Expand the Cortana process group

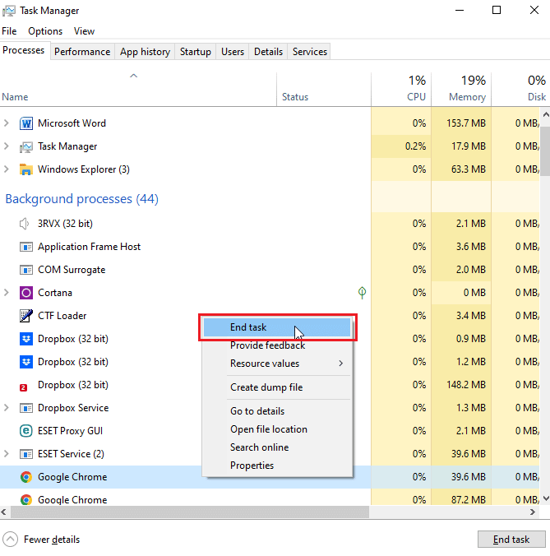point(6,293)
